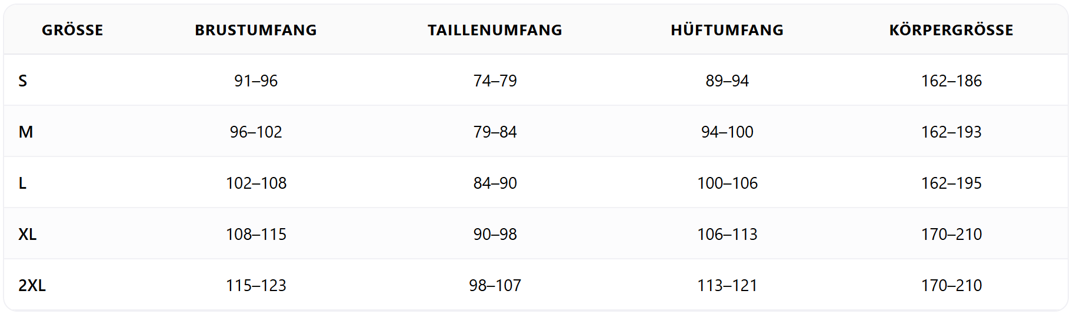Click chest value 115–123 for 2XL

pos(256,285)
